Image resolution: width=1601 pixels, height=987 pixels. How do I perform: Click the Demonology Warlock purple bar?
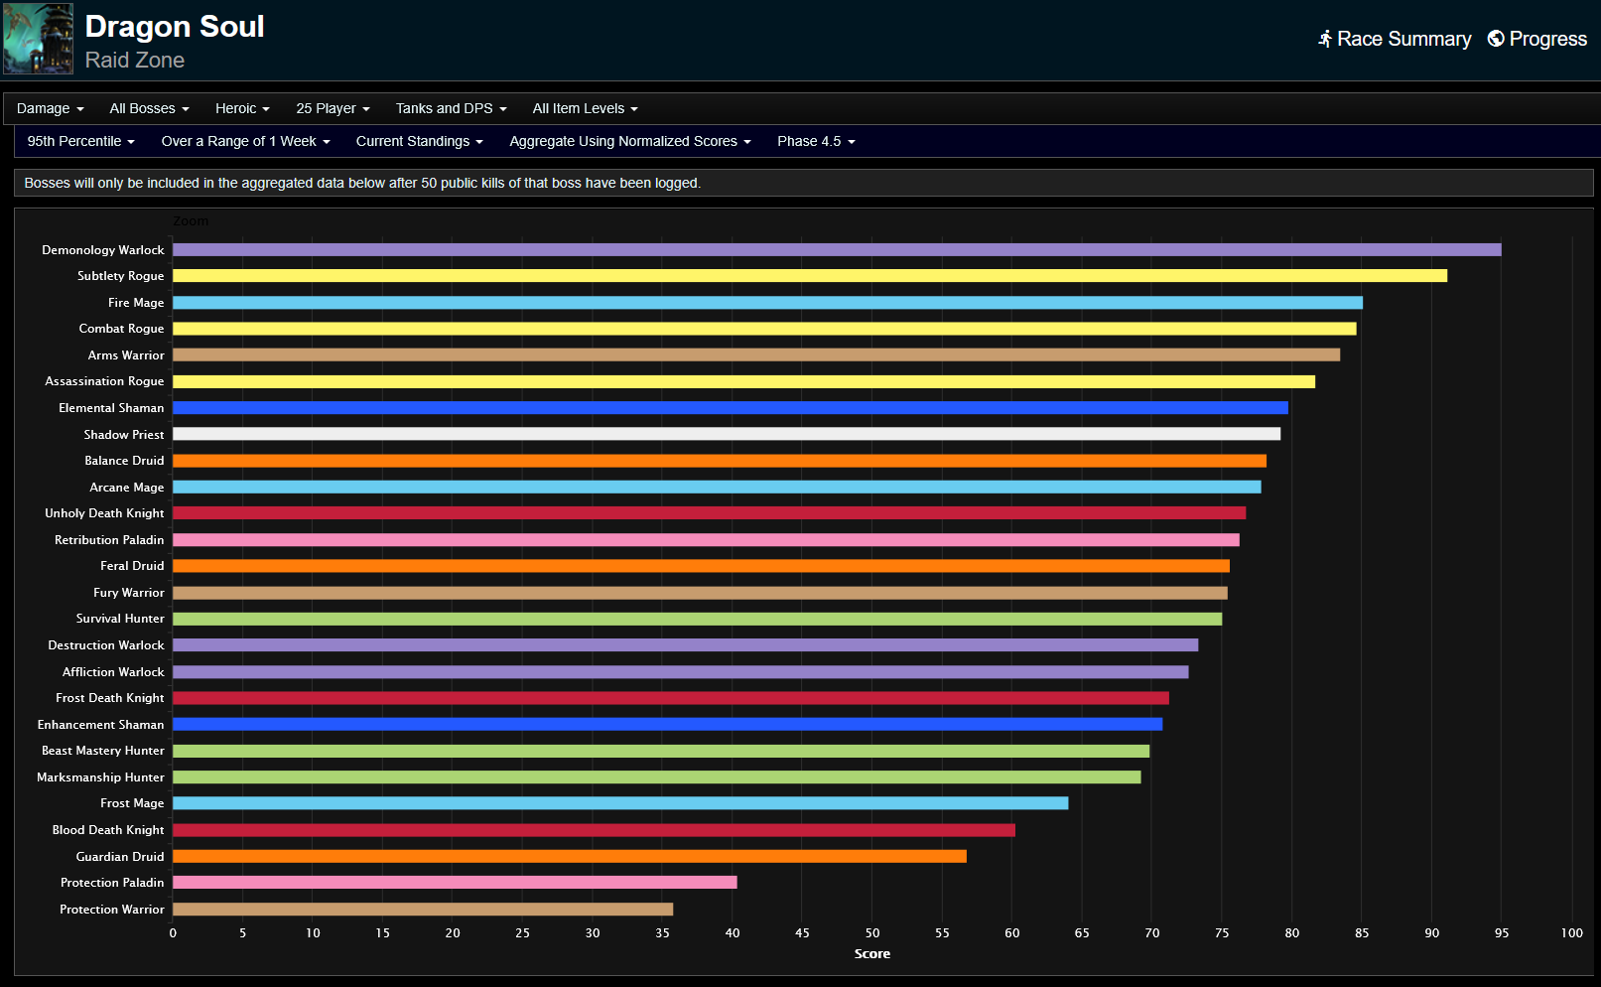(x=836, y=250)
